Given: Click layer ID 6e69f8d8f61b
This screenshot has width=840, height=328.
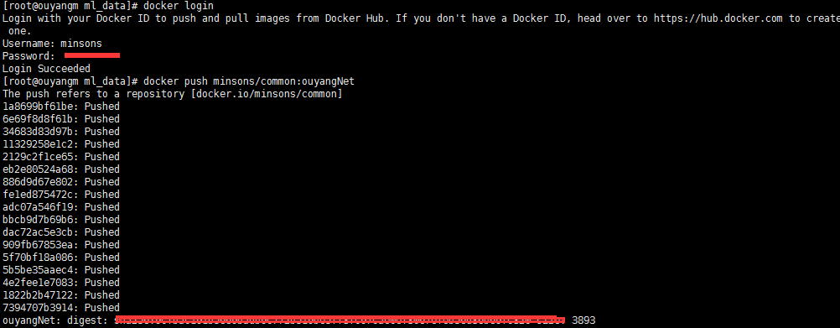Looking at the screenshot, I should point(41,119).
